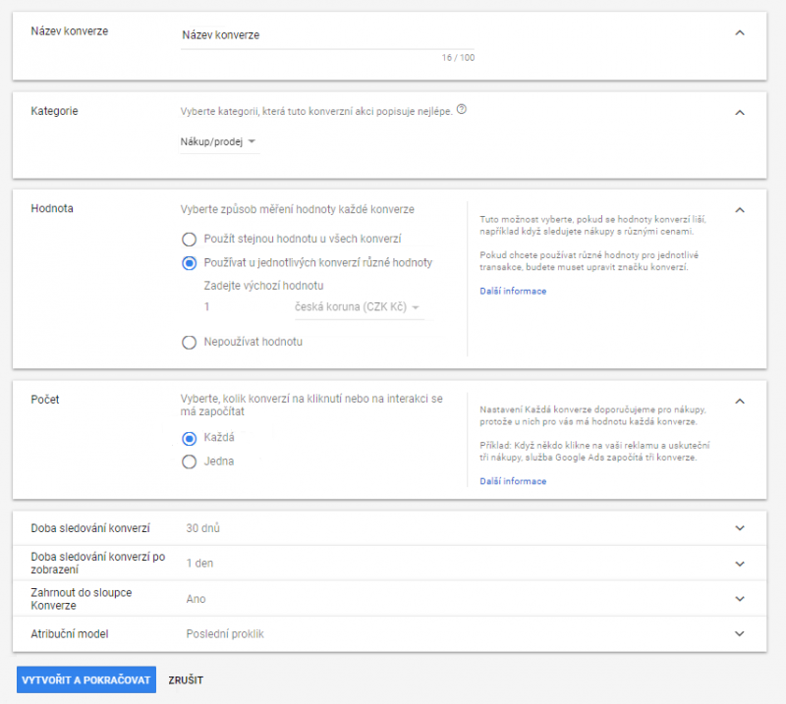This screenshot has height=704, width=786.
Task: Select the 'Jedna' count option
Action: pos(190,461)
